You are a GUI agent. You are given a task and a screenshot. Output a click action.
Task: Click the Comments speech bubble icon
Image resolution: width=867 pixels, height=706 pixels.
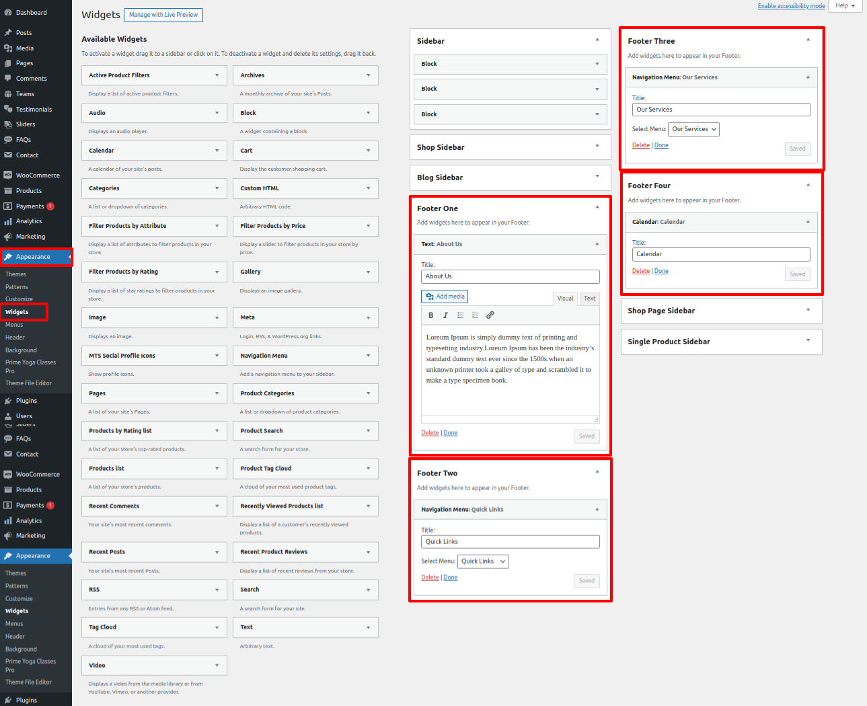(x=8, y=79)
